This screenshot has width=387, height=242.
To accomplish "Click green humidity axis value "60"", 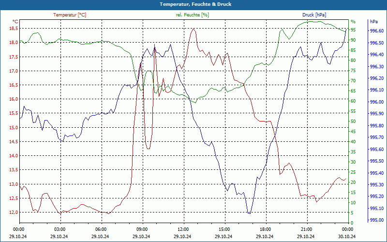I will (x=353, y=101).
